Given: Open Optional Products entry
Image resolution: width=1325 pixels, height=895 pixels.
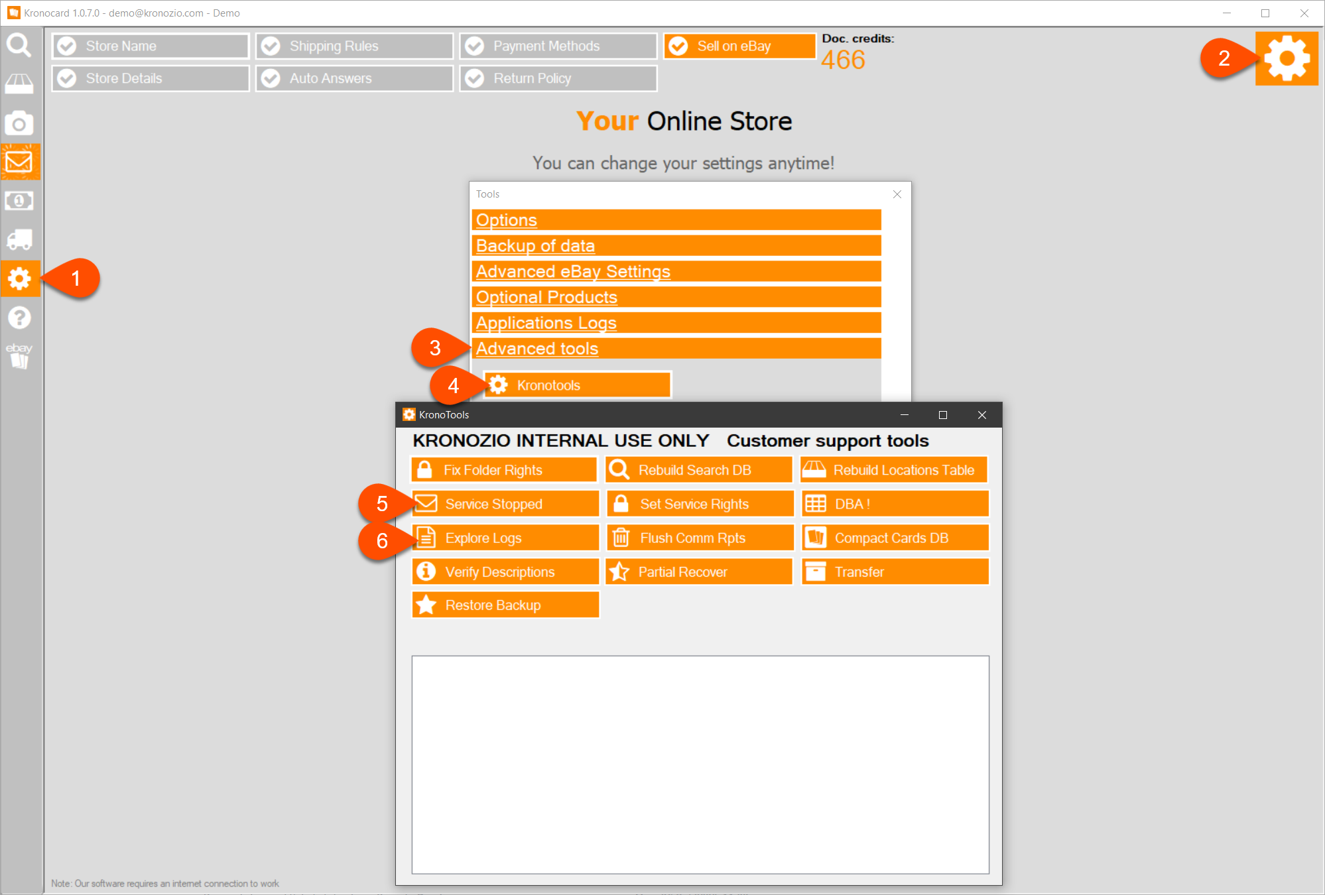Looking at the screenshot, I should (x=676, y=297).
